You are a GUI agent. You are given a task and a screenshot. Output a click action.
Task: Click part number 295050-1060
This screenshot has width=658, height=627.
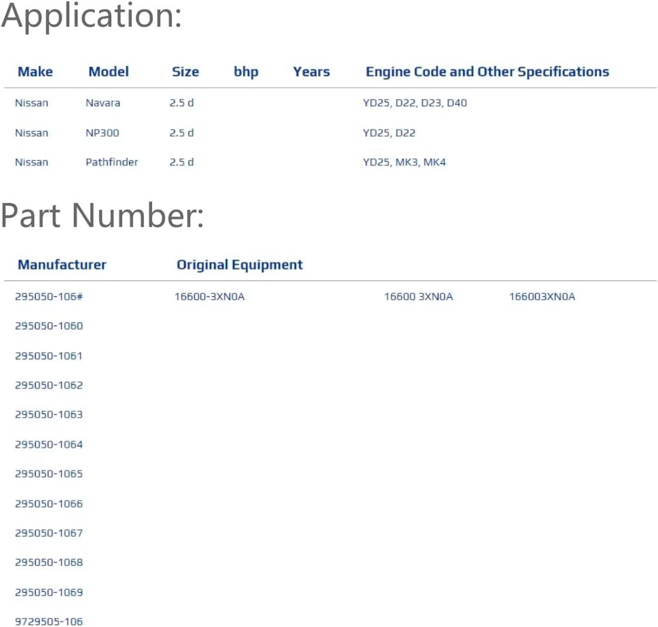(x=49, y=326)
